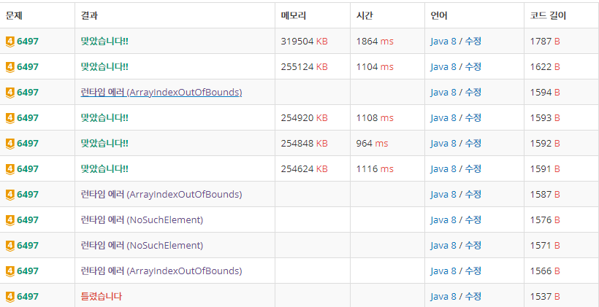Screen dimensions: 599x307
Task: Click the 1576 B code length value
Action: click(545, 220)
